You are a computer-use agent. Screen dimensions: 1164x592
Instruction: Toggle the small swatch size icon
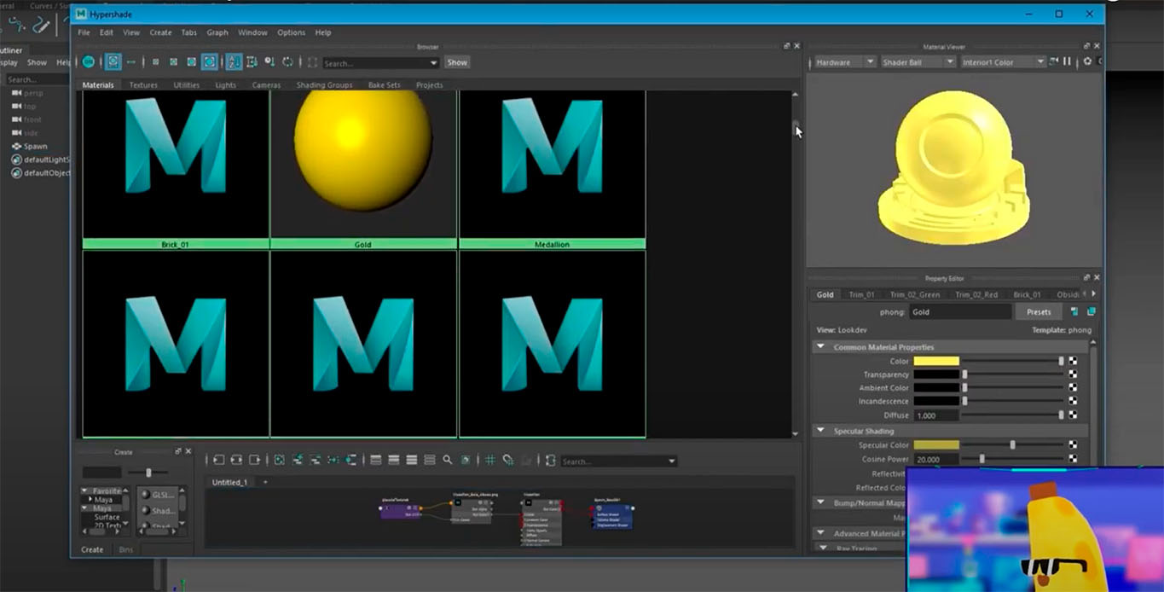tap(155, 62)
